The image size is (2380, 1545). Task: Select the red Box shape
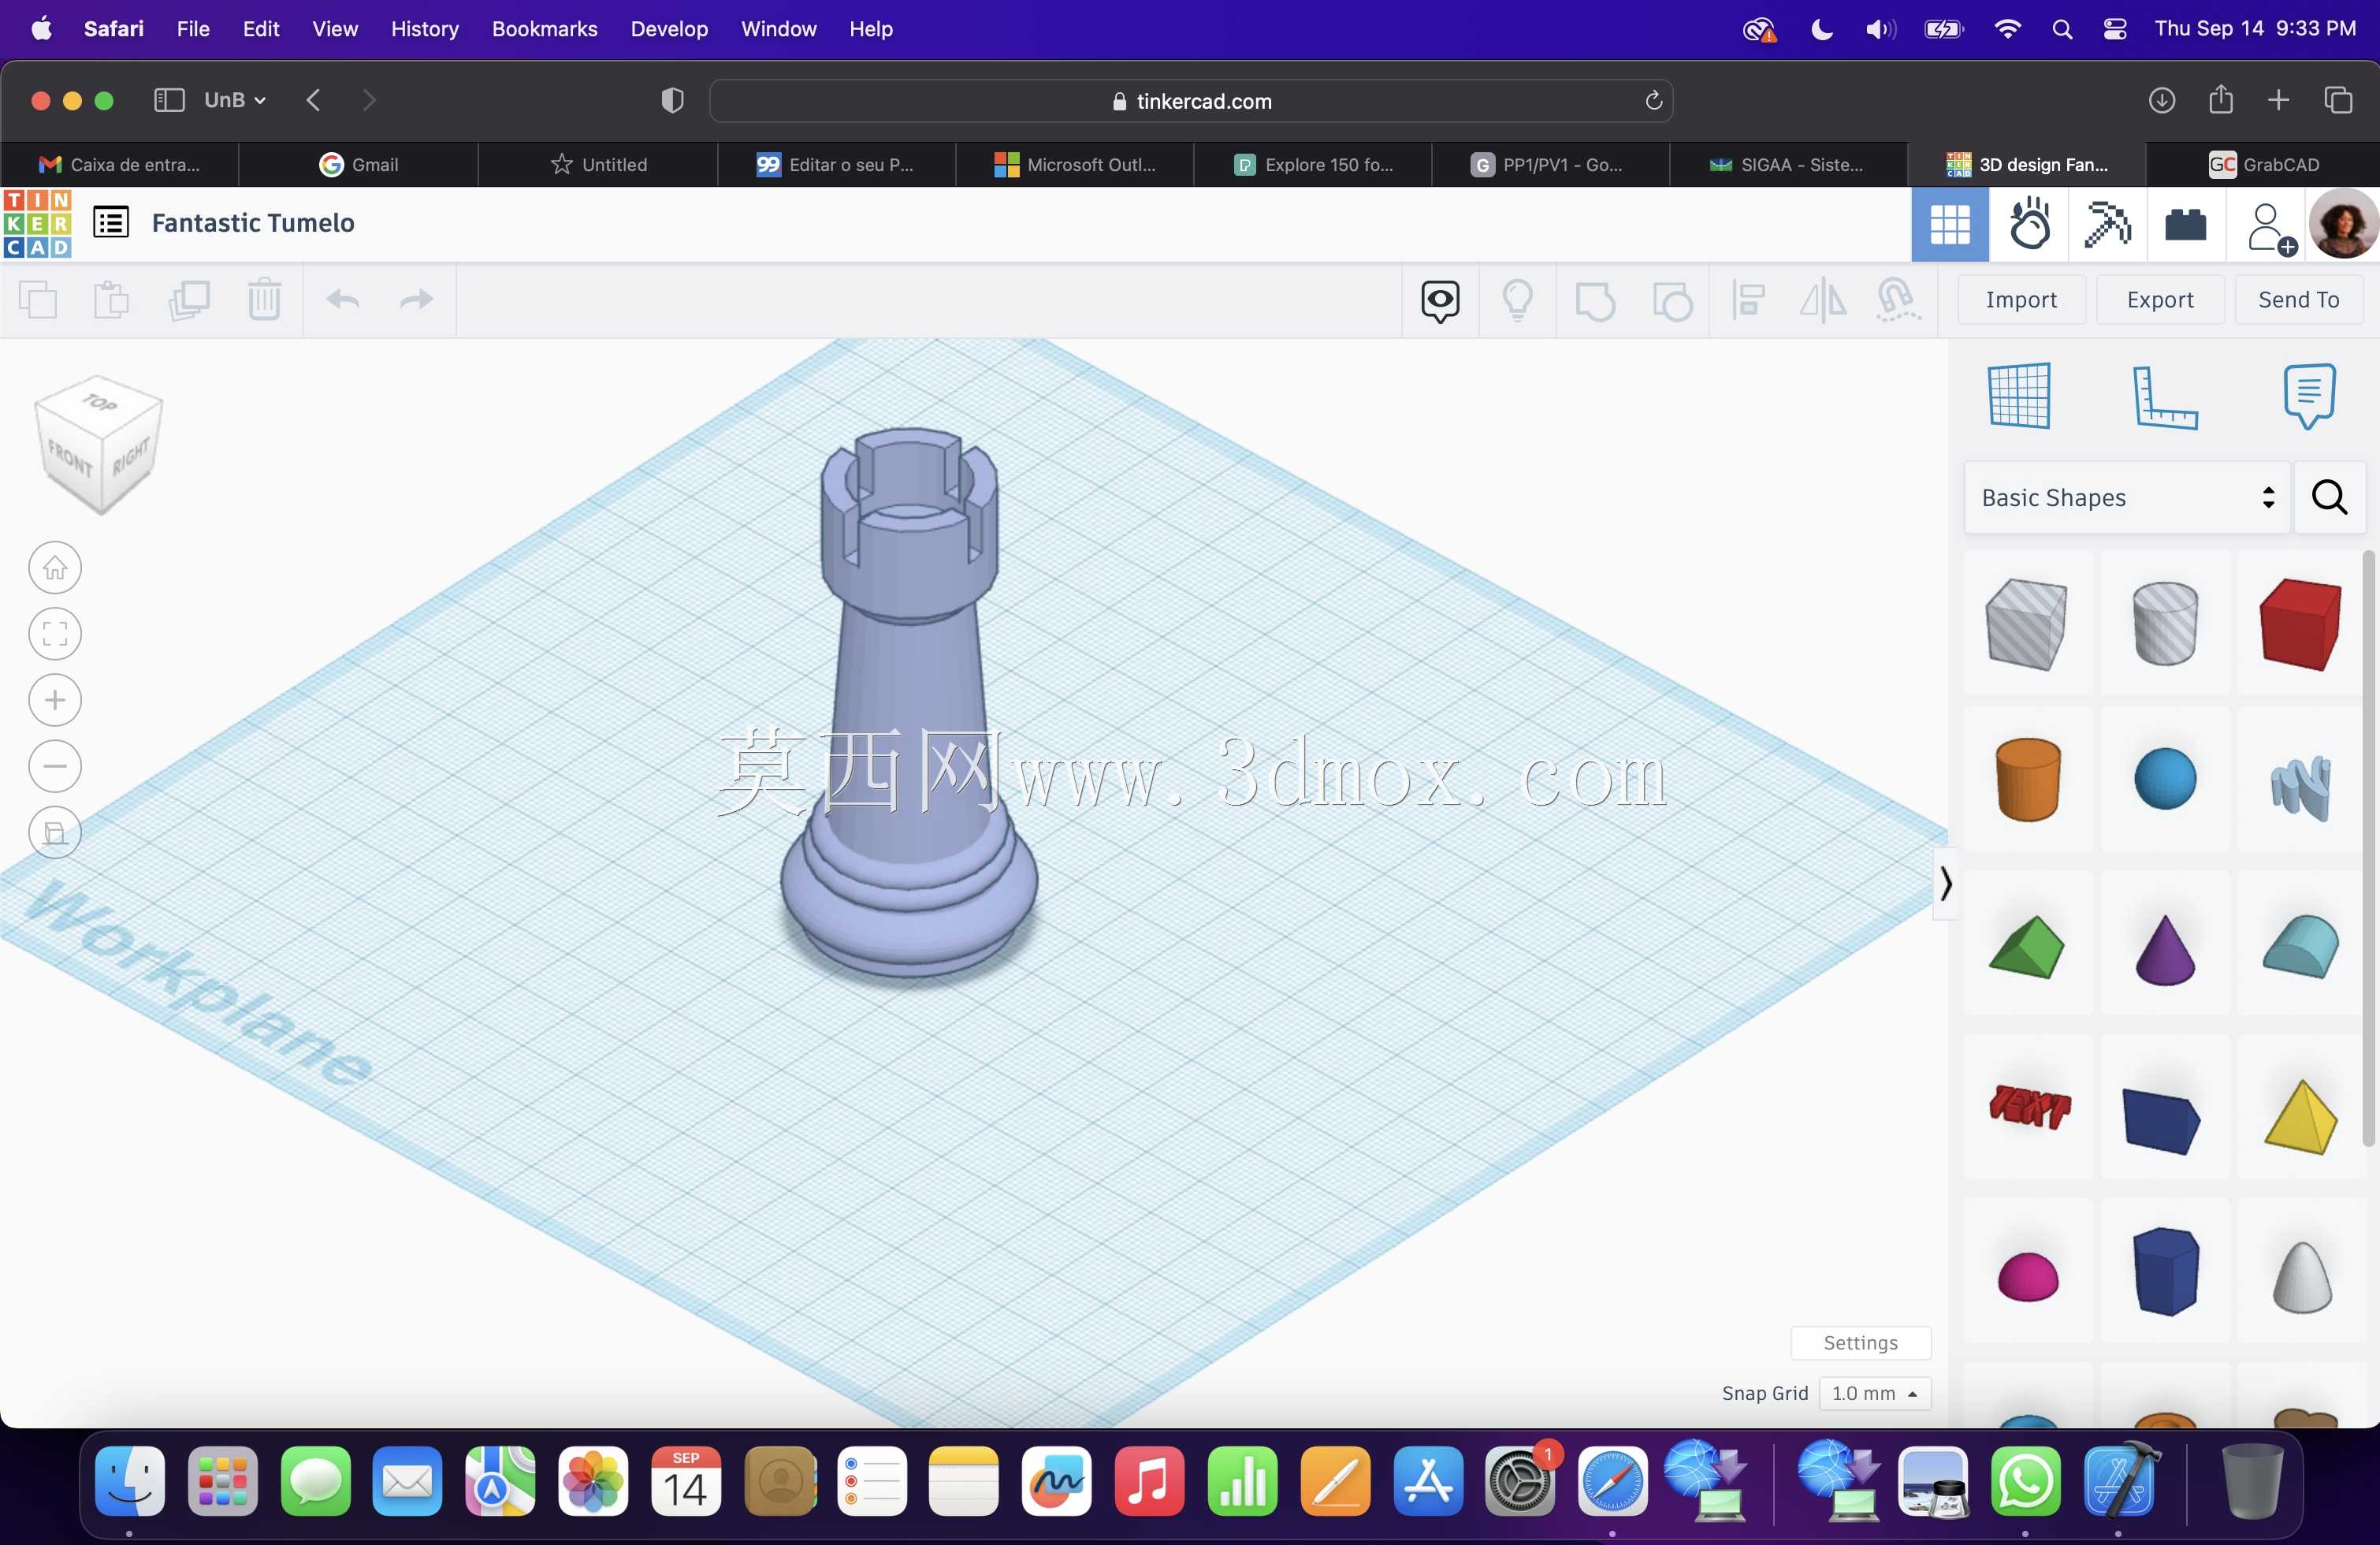[x=2300, y=625]
